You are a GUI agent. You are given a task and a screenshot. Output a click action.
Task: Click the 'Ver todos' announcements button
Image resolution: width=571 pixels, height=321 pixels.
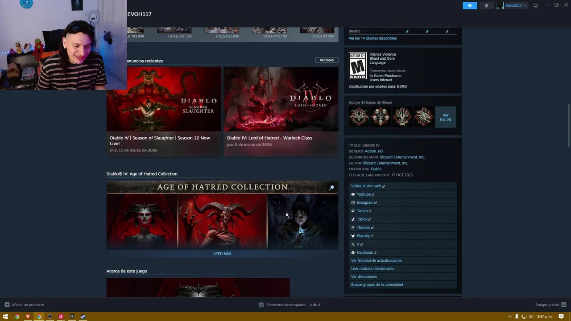(327, 60)
